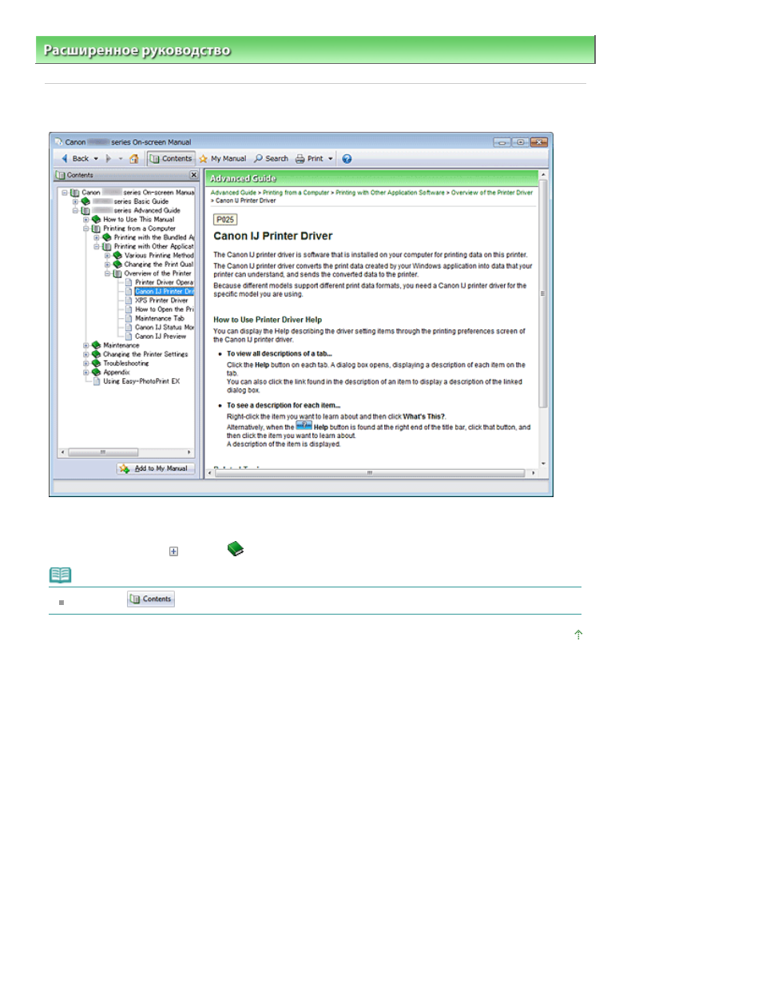
Task: Click the book icon beside series Basic Guide
Action: [85, 201]
